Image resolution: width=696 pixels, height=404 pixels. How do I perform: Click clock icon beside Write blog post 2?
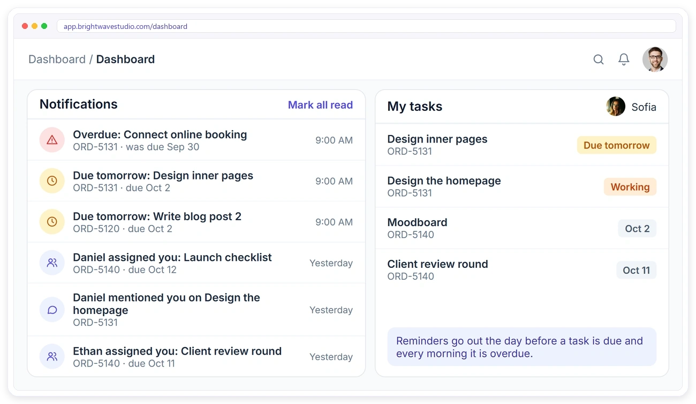[52, 222]
